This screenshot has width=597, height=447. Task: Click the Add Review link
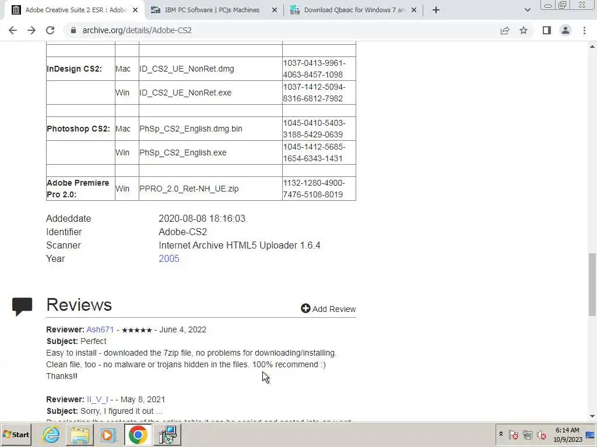(328, 308)
